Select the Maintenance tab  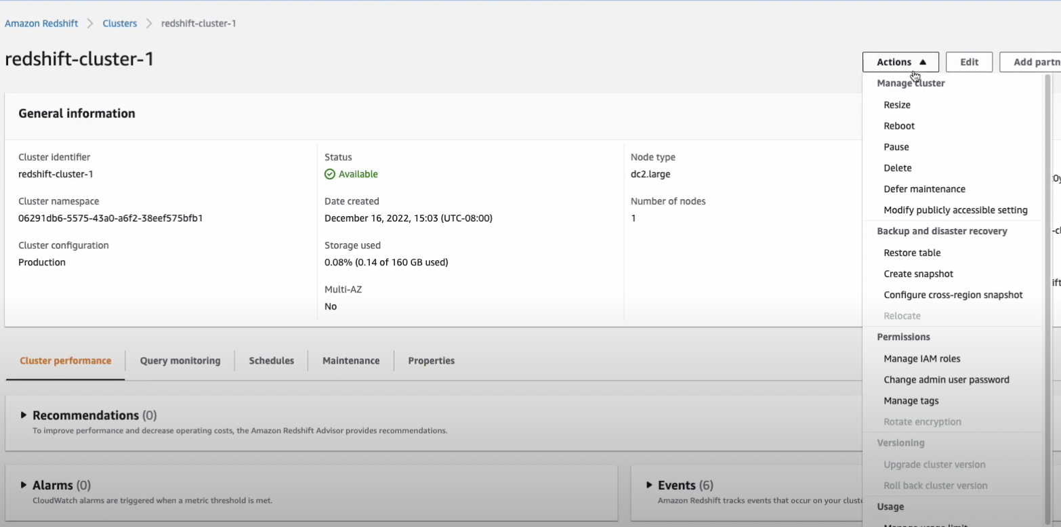pos(351,361)
